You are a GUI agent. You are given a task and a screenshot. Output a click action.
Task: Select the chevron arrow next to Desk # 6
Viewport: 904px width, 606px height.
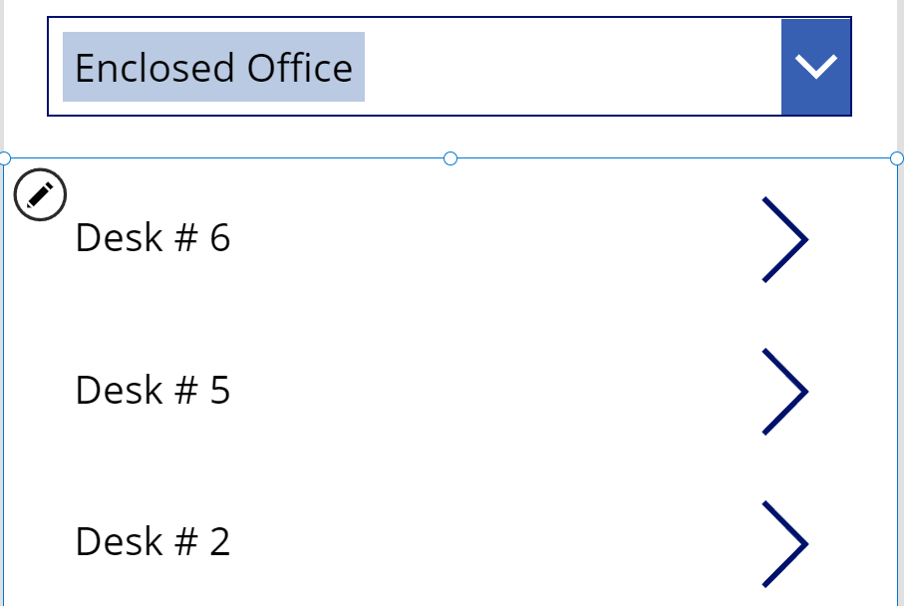click(x=784, y=239)
